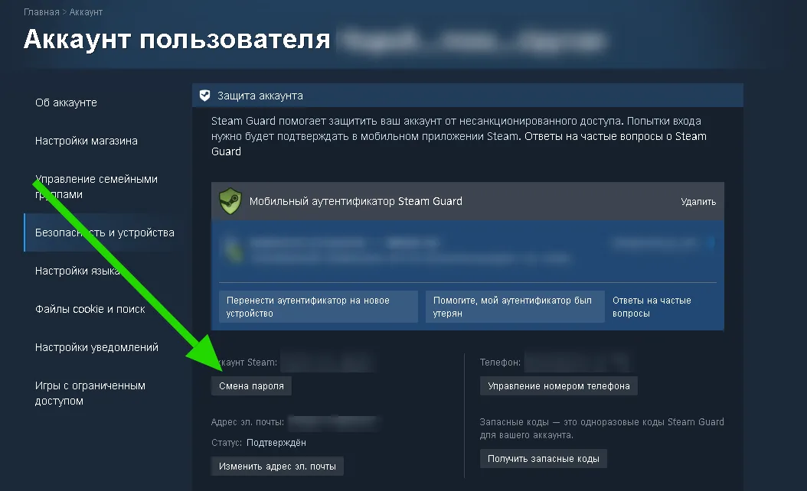807x491 pixels.
Task: Click the Аккаунт breadcrumb
Action: pos(86,11)
